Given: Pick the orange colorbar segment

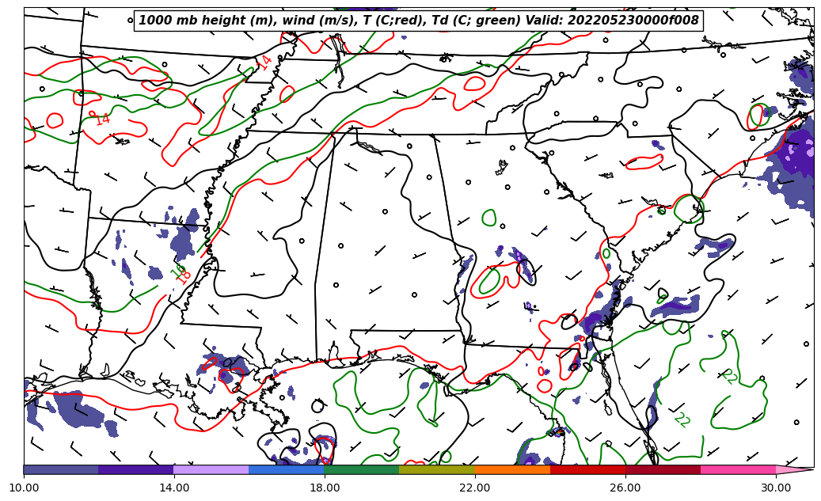Looking at the screenshot, I should click(x=511, y=469).
